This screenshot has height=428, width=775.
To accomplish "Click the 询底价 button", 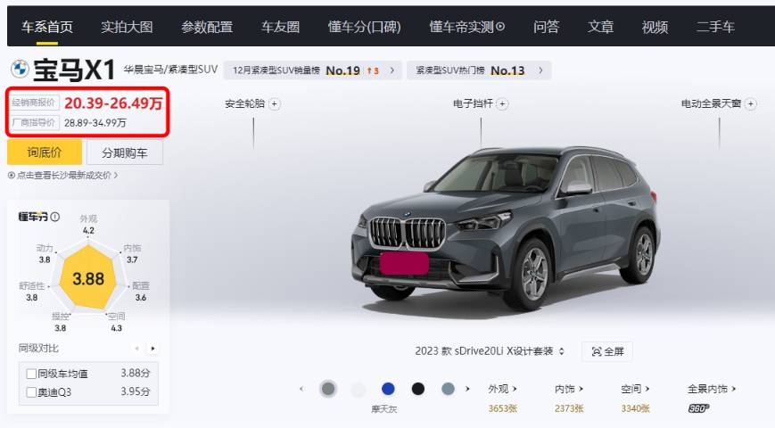I will [x=45, y=152].
